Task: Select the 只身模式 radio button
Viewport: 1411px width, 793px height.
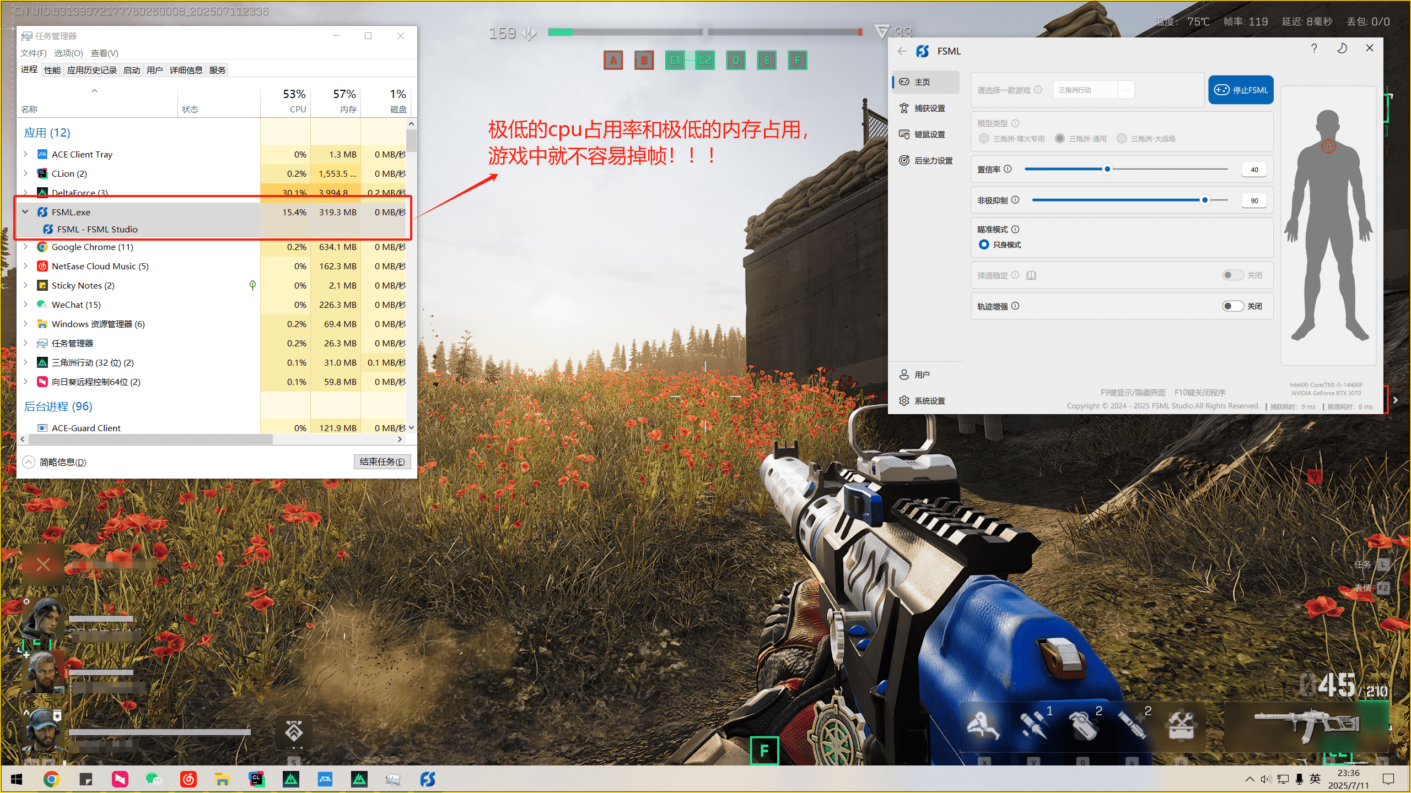Action: (x=984, y=245)
